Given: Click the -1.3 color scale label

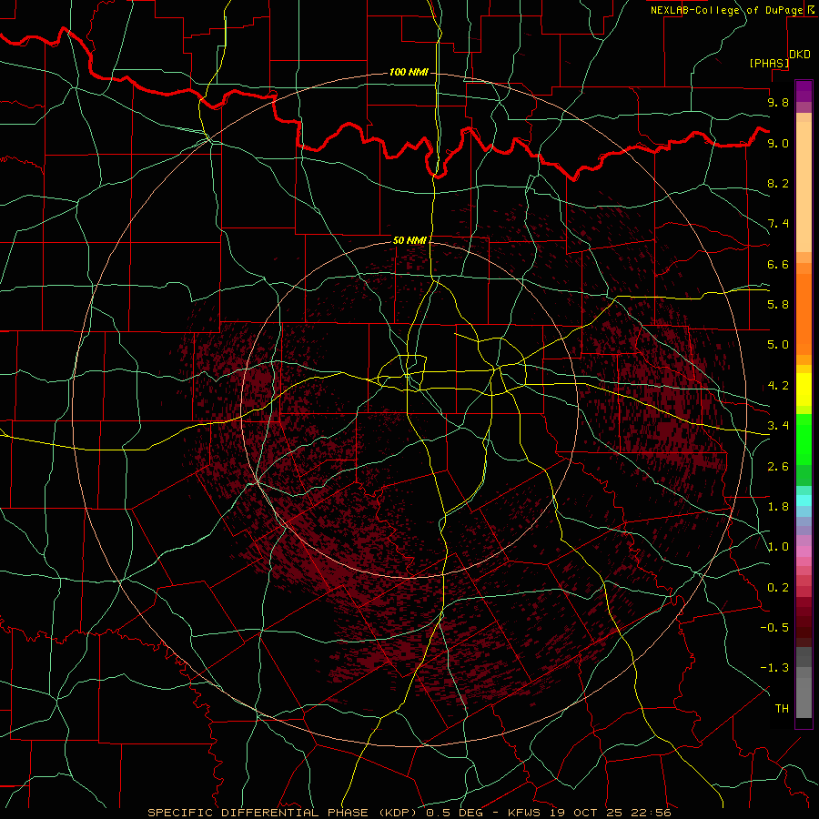Looking at the screenshot, I should coord(774,668).
